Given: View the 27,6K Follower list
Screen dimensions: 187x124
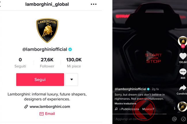Looking at the screenshot, I should [x=47, y=63].
